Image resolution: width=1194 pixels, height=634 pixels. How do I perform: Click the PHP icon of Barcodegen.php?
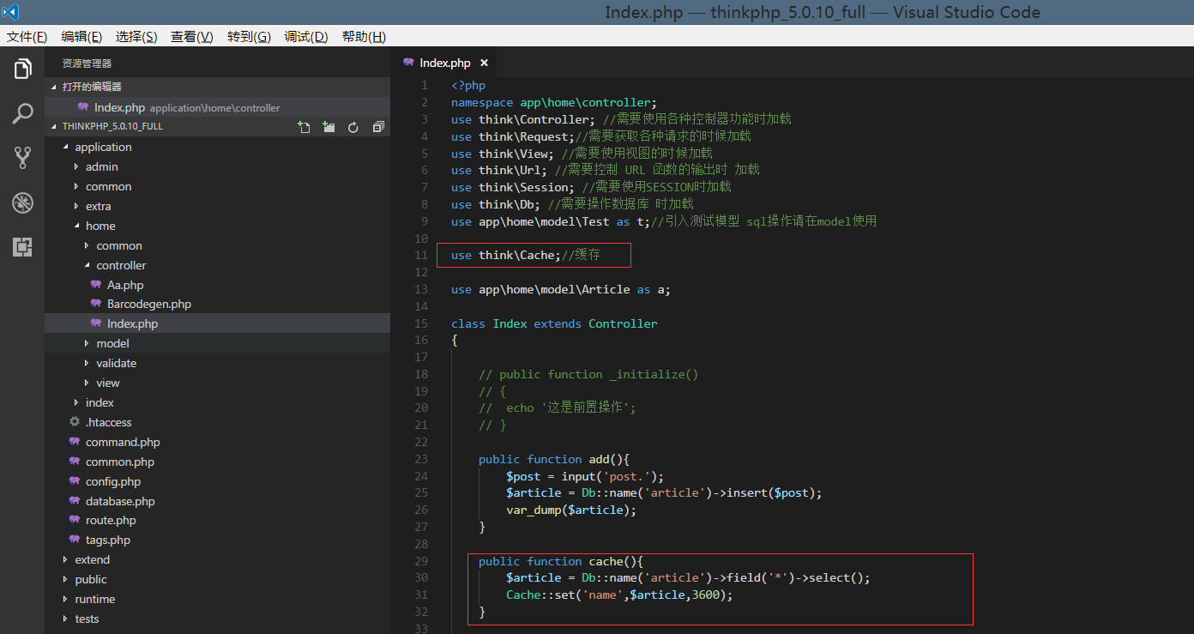click(96, 304)
